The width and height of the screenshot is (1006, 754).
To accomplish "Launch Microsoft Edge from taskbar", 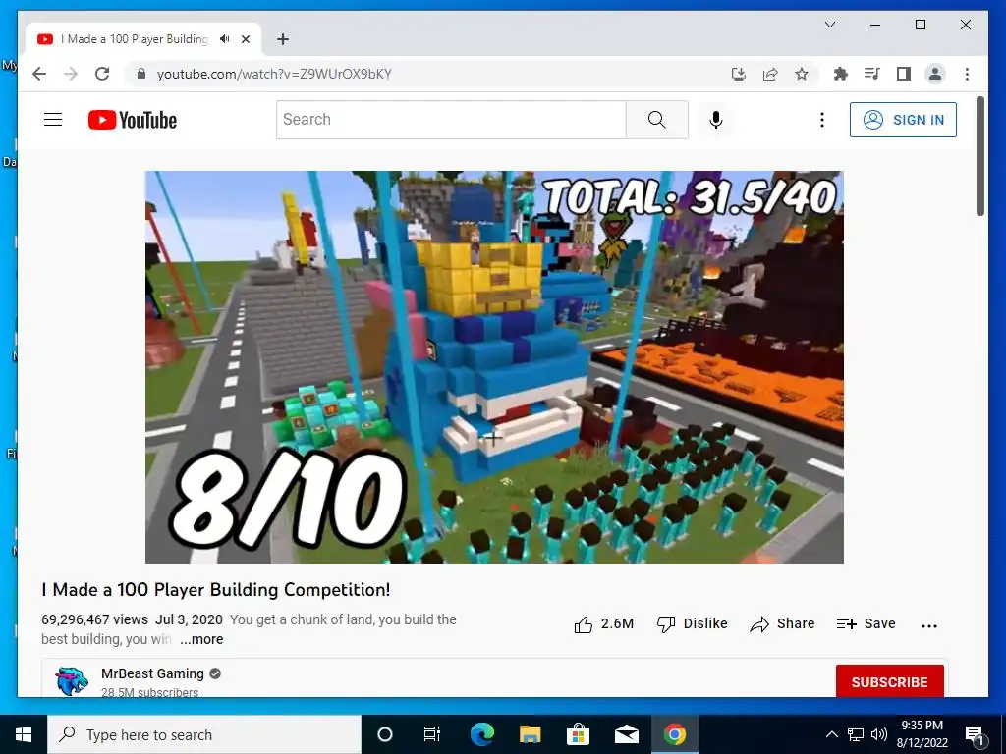I will pos(481,734).
